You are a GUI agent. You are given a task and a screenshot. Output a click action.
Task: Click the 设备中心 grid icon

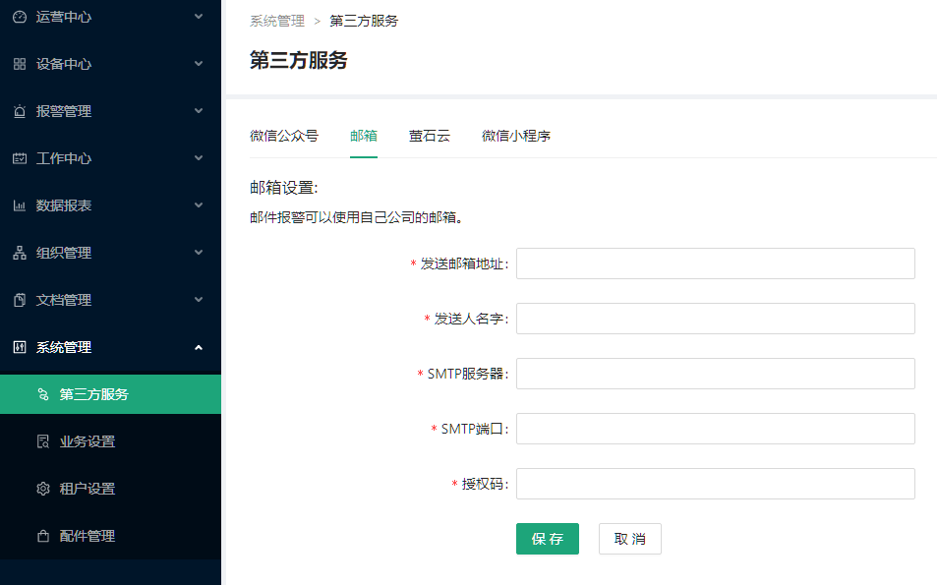coord(20,64)
